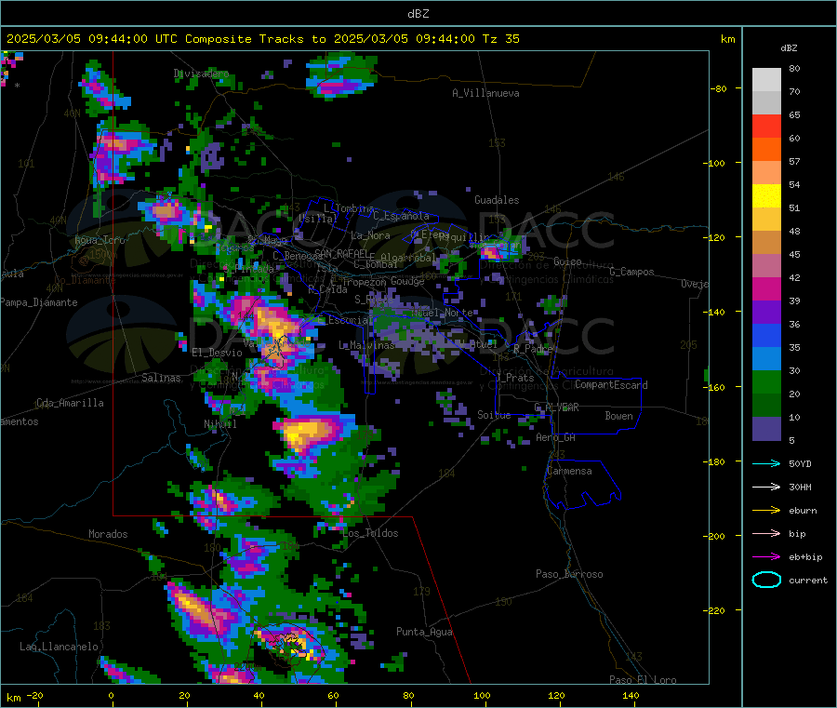Click the 'Nihuil' map label
Screen dimensions: 837x708
(219, 424)
